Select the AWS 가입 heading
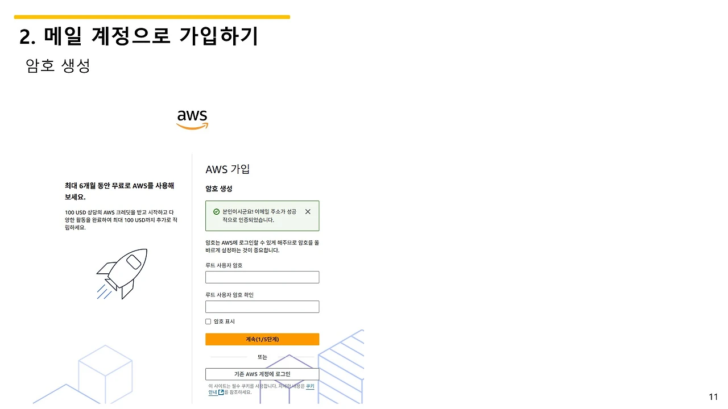Screen dimensions: 728x409 point(227,169)
